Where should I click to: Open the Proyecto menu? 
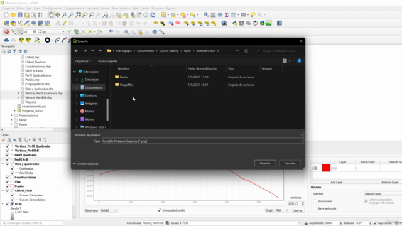(x=8, y=8)
